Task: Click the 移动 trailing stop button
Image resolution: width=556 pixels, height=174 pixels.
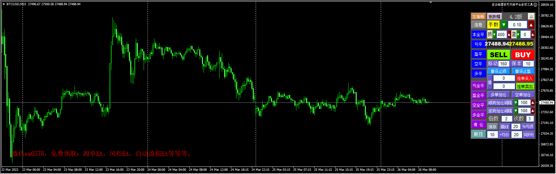Action: [x=493, y=64]
